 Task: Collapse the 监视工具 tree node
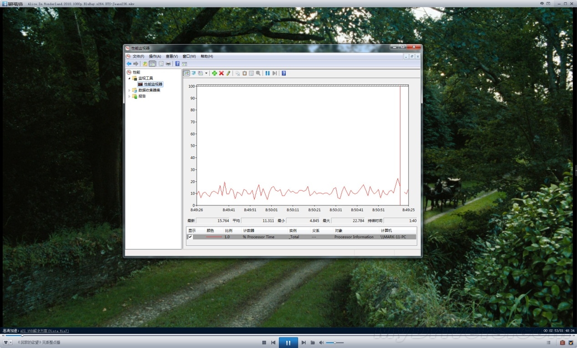point(129,78)
